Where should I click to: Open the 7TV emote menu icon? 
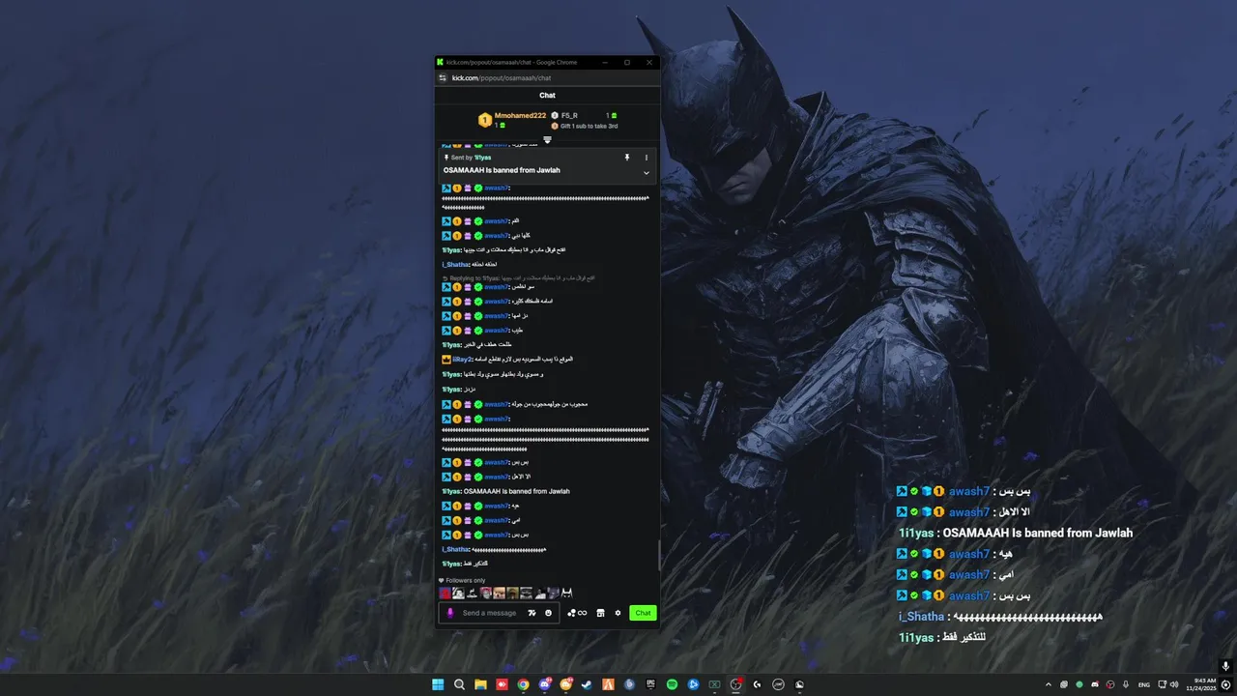[x=532, y=613]
